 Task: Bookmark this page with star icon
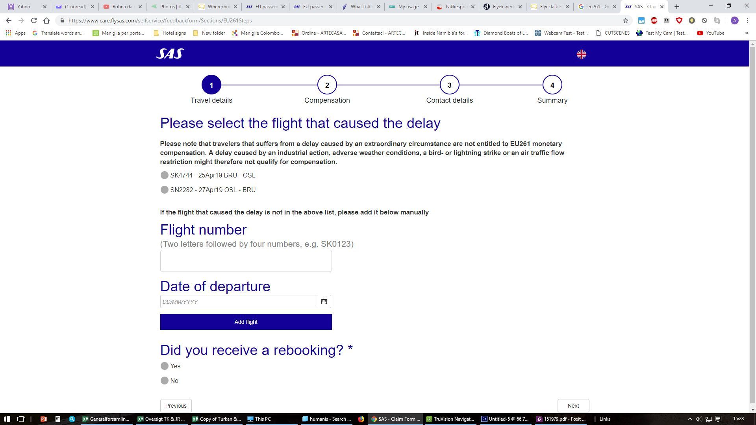(625, 20)
